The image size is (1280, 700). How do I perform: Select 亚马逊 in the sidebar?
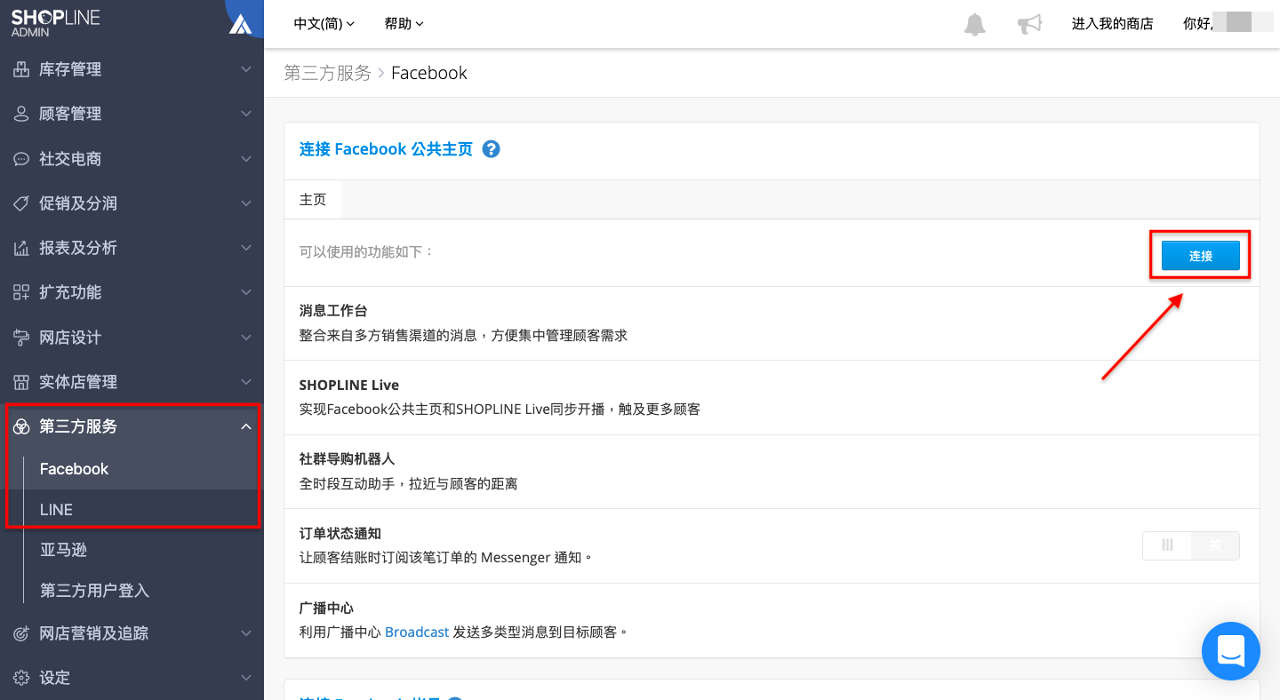(x=63, y=550)
